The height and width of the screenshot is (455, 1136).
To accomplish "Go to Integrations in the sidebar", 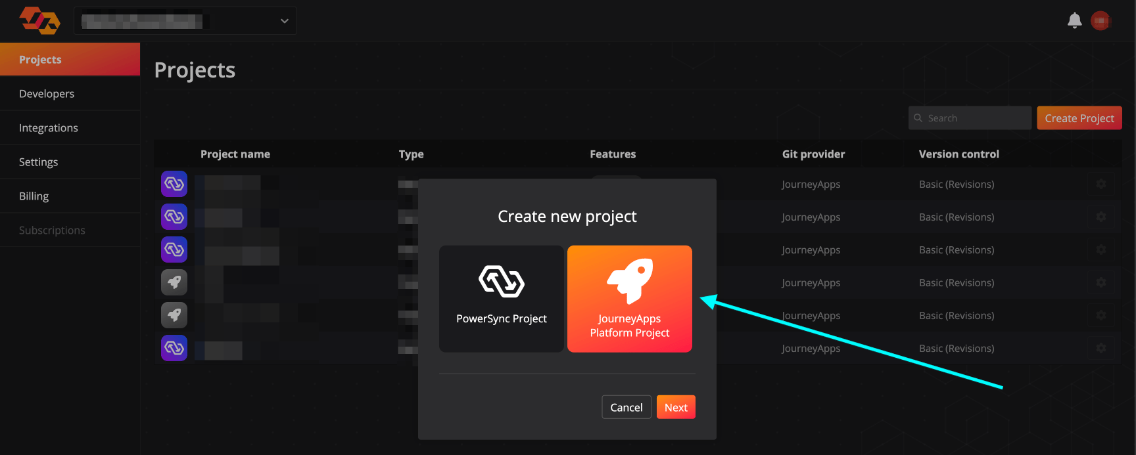I will [x=70, y=127].
